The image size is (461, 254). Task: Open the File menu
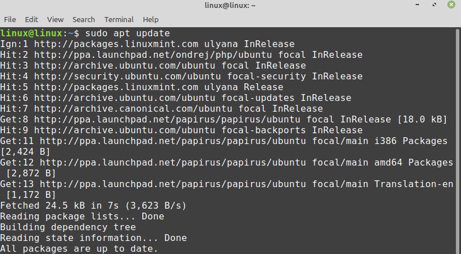point(10,19)
